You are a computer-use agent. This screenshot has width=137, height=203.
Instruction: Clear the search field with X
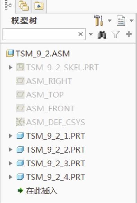(80, 34)
